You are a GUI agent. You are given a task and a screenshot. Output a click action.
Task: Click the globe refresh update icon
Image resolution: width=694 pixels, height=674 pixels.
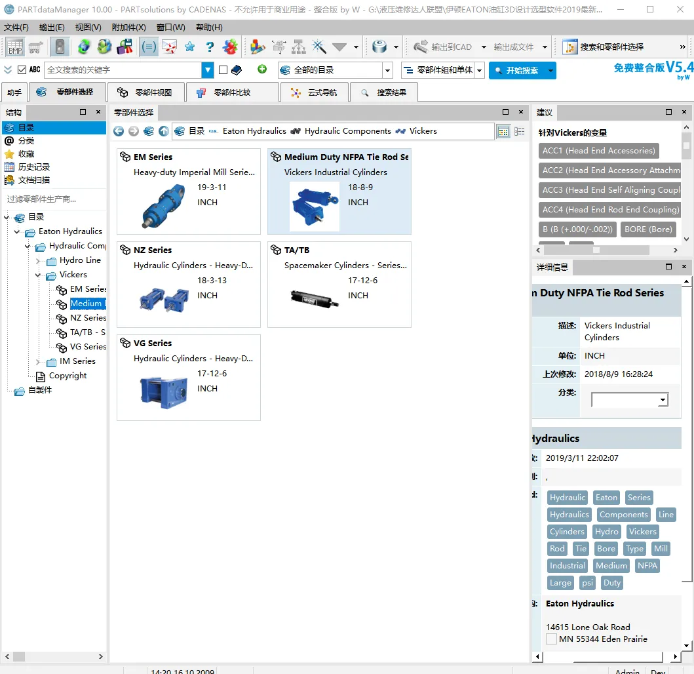84,47
